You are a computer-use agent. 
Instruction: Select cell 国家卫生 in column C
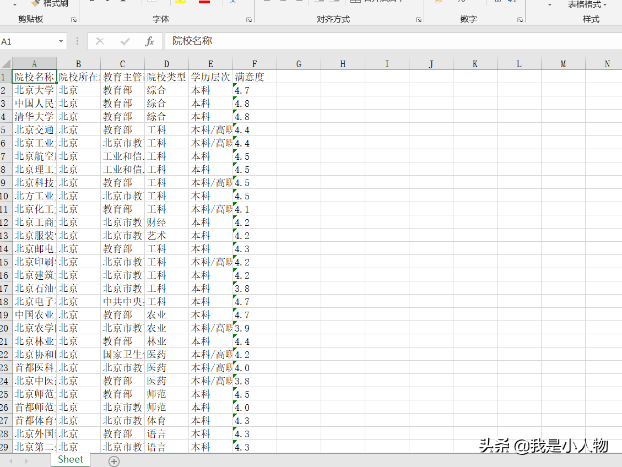pyautogui.click(x=122, y=355)
